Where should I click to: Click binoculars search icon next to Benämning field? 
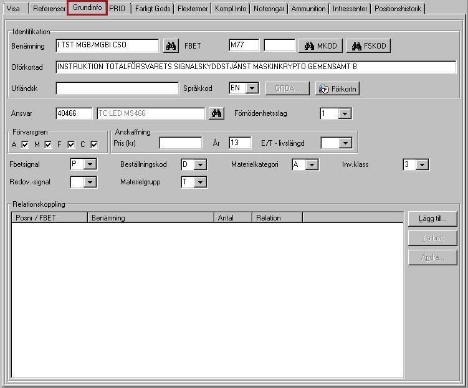(171, 45)
